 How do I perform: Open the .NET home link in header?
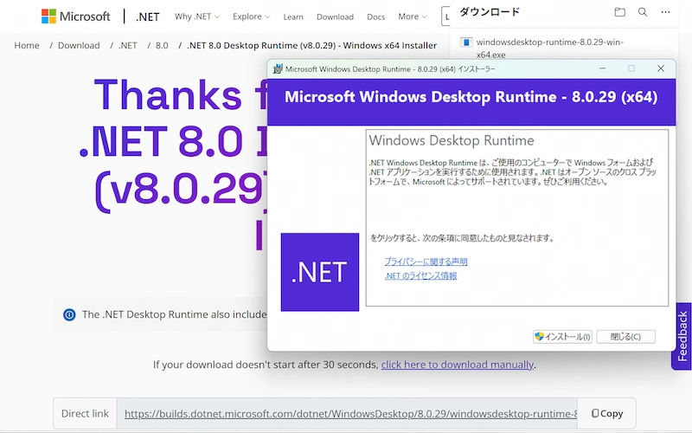[x=147, y=16]
